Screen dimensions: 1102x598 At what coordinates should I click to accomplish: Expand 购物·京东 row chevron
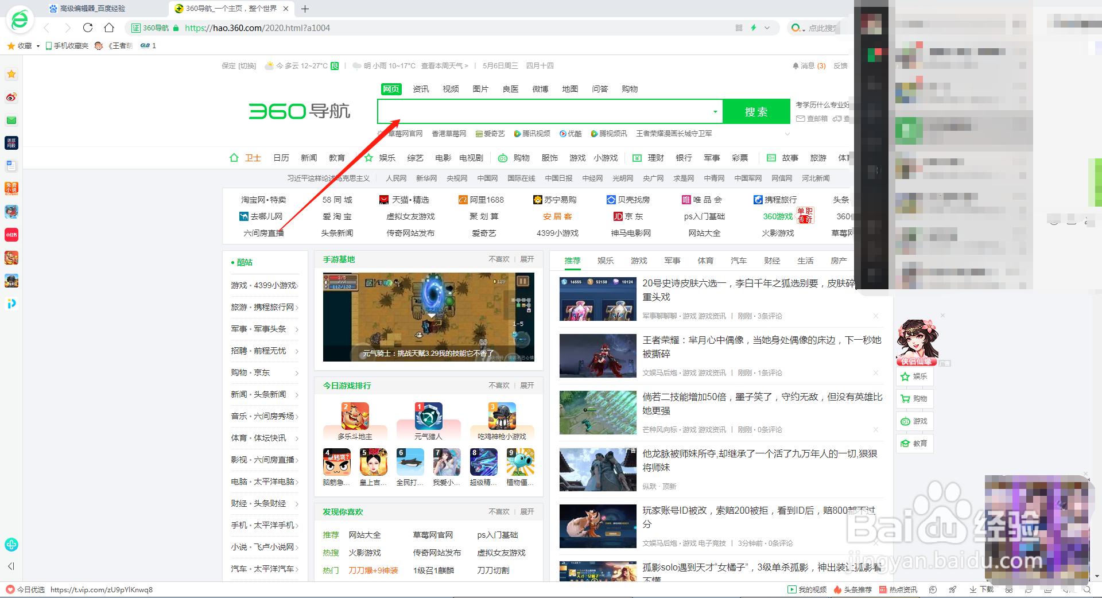pyautogui.click(x=297, y=373)
